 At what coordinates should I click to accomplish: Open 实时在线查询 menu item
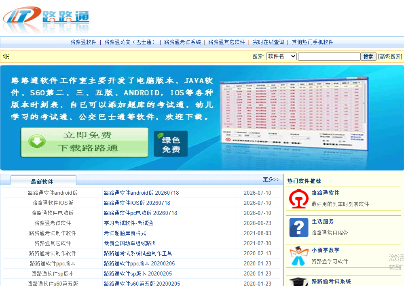(268, 42)
